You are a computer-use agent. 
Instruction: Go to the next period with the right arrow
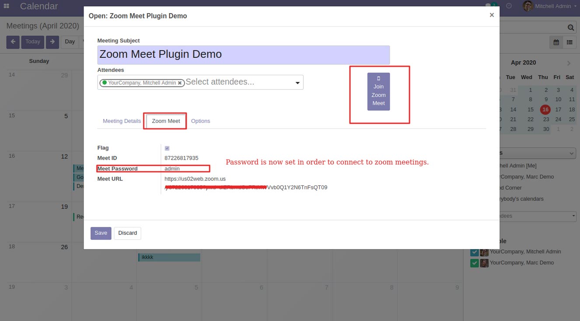(x=52, y=42)
